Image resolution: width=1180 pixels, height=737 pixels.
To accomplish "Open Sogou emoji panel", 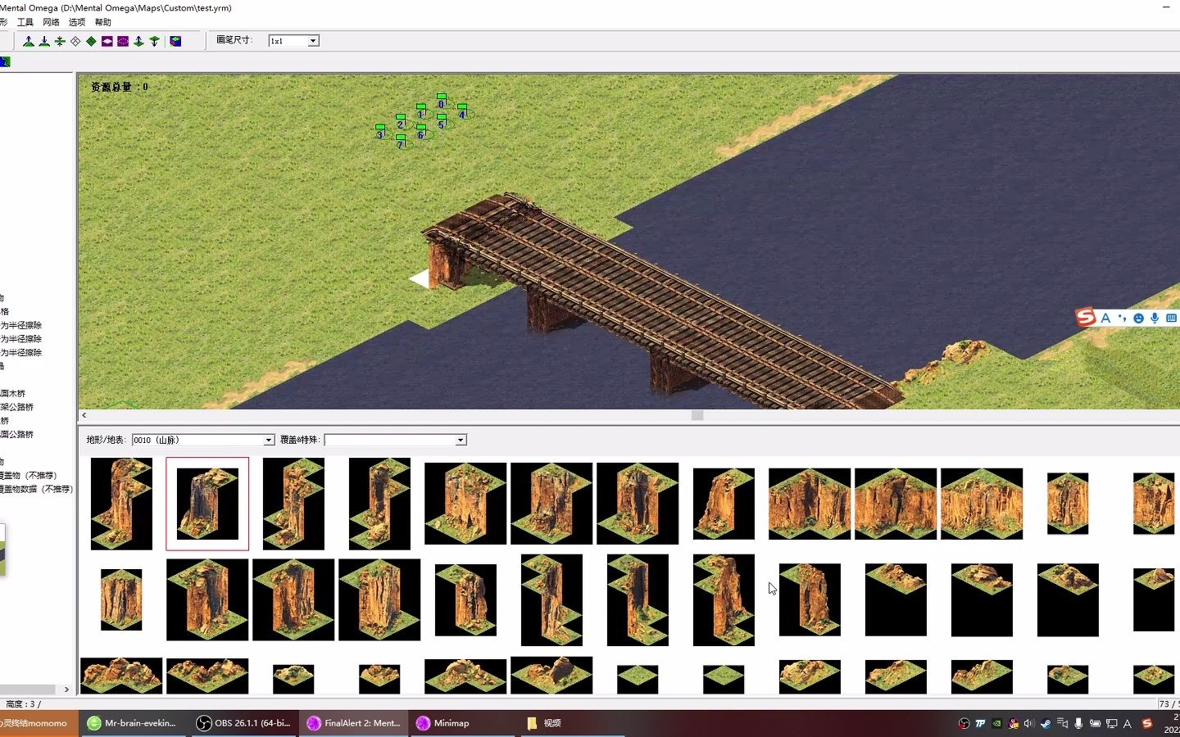I will pos(1138,318).
